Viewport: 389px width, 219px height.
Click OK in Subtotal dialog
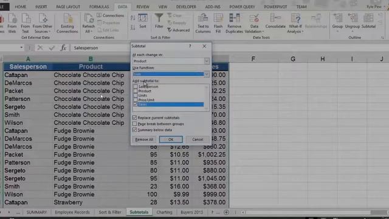[171, 139]
